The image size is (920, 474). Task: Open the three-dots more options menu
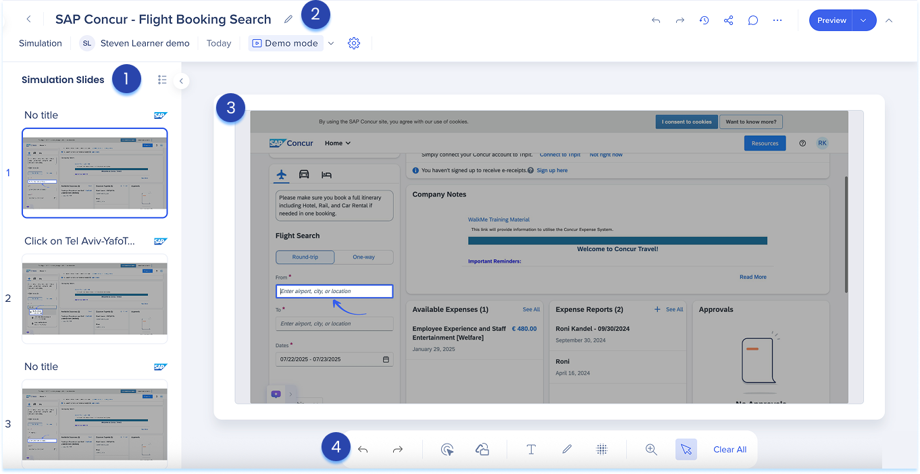click(777, 20)
